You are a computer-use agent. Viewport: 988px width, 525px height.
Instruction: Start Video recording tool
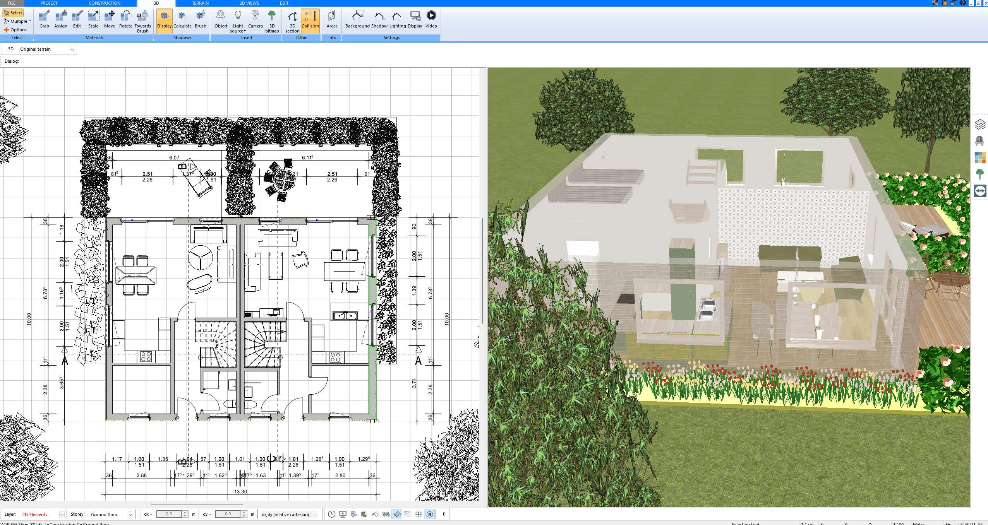point(431,20)
